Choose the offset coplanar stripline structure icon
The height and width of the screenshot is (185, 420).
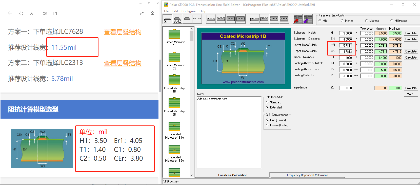[241, 19]
